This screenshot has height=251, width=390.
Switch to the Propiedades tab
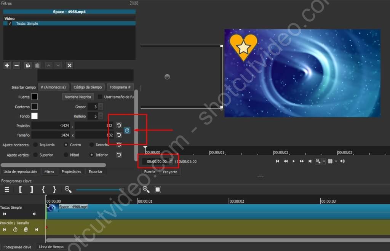[x=72, y=171]
